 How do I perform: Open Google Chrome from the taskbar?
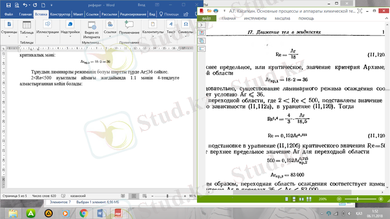(x=83, y=213)
